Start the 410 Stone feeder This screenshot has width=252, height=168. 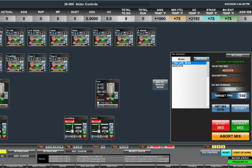pyautogui.click(x=37, y=40)
